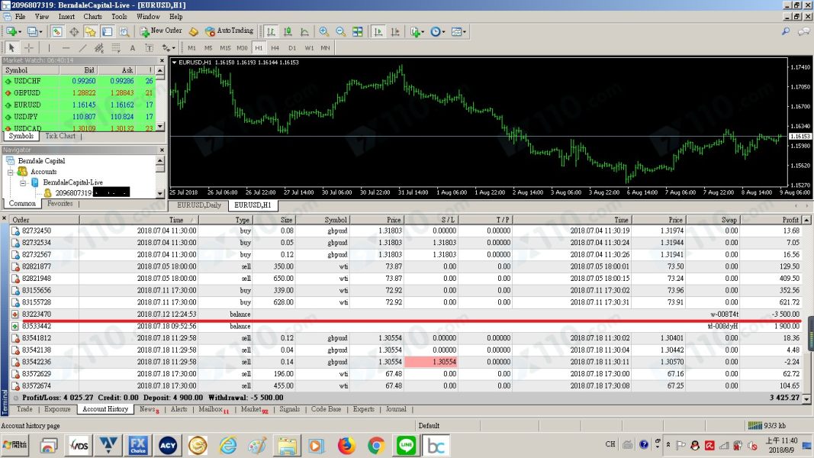
Task: Open the Charts menu
Action: click(92, 16)
